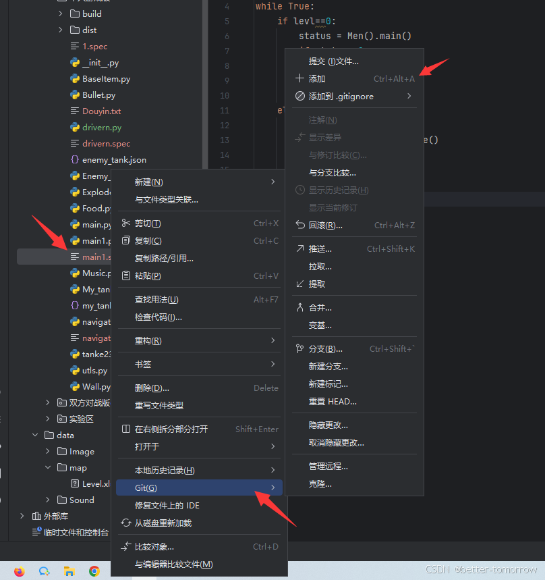545x580 pixels.
Task: Click the 添加到 .gitignore prohibition icon
Action: [x=299, y=96]
